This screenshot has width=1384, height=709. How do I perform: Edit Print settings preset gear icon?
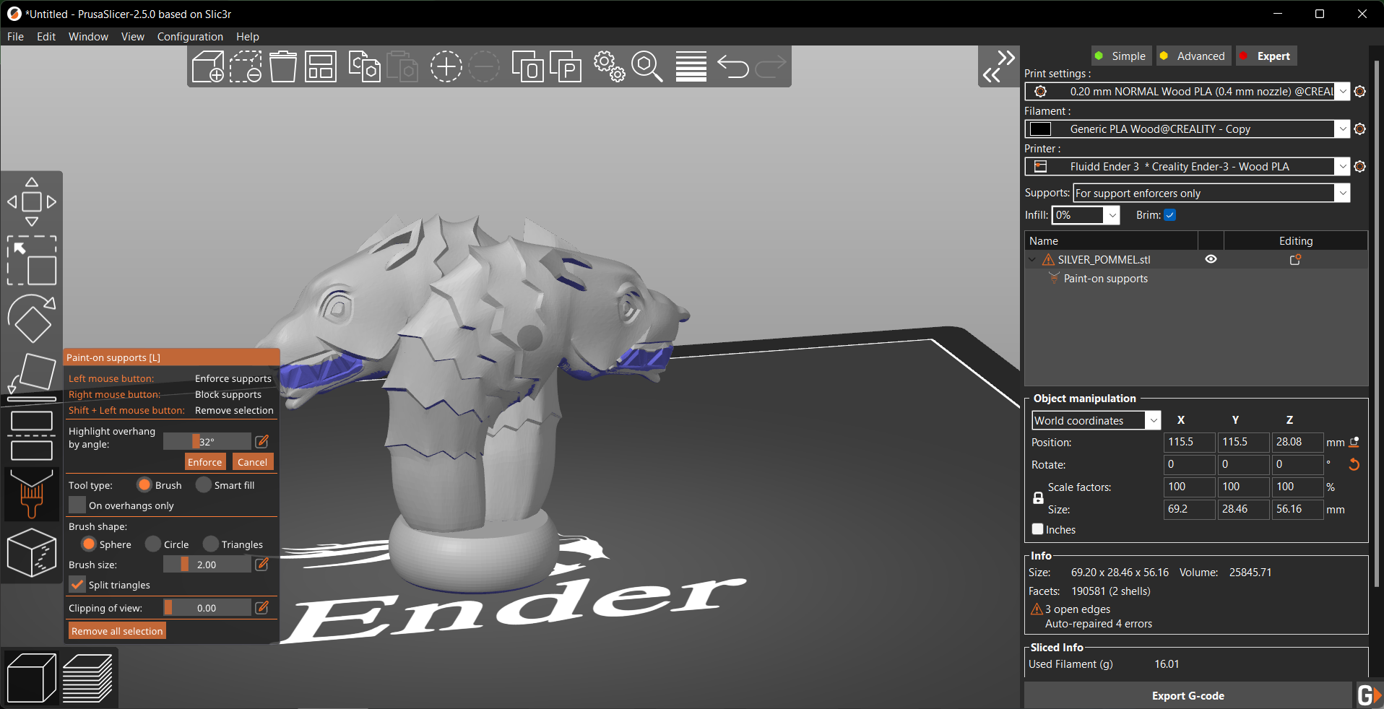click(x=1359, y=92)
